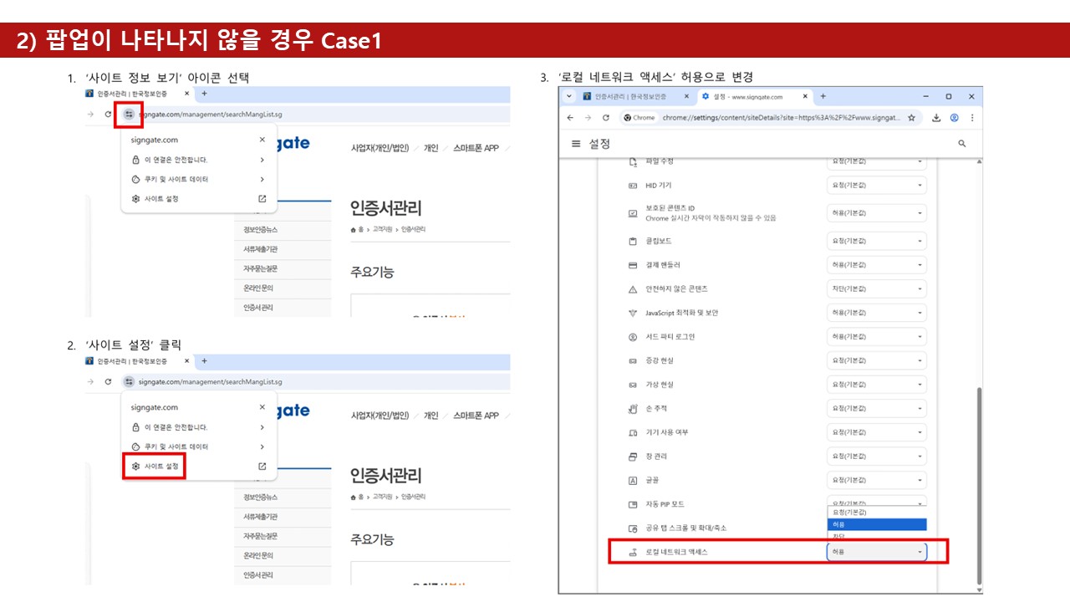The height and width of the screenshot is (602, 1070).
Task: Open the hamburger menu beside 설정 title
Action: coord(575,144)
